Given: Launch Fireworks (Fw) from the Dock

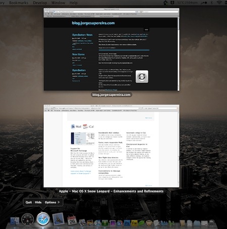Looking at the screenshot, I should (x=134, y=223).
